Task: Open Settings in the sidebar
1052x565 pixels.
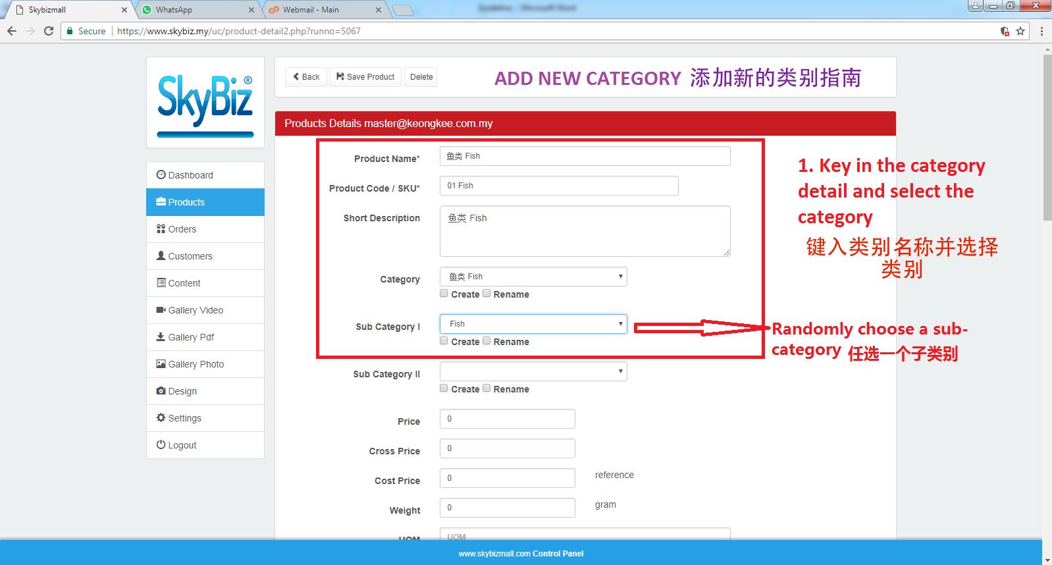Action: pos(205,418)
